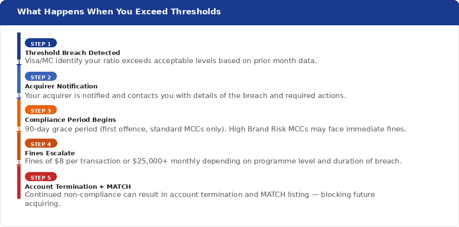Click the STEP 2 badge
Image resolution: width=459 pixels, height=227 pixels.
coord(41,76)
